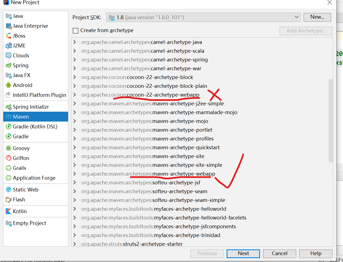Close the New Project dialog
Image resolution: width=343 pixels, height=262 pixels.
coord(330,2)
